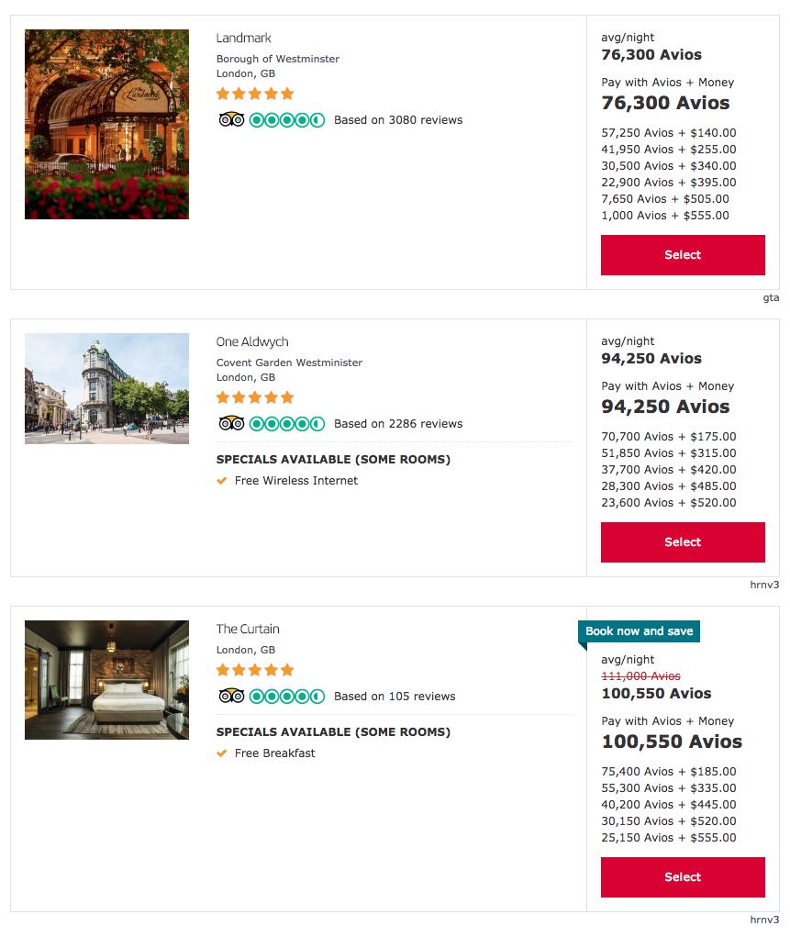Click the TripAdvisor owl icon for The Curtain
Screen dimensions: 790x937
click(231, 697)
